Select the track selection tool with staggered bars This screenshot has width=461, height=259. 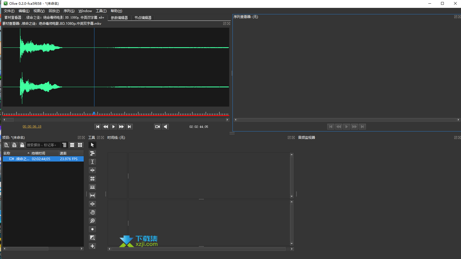pyautogui.click(x=92, y=153)
